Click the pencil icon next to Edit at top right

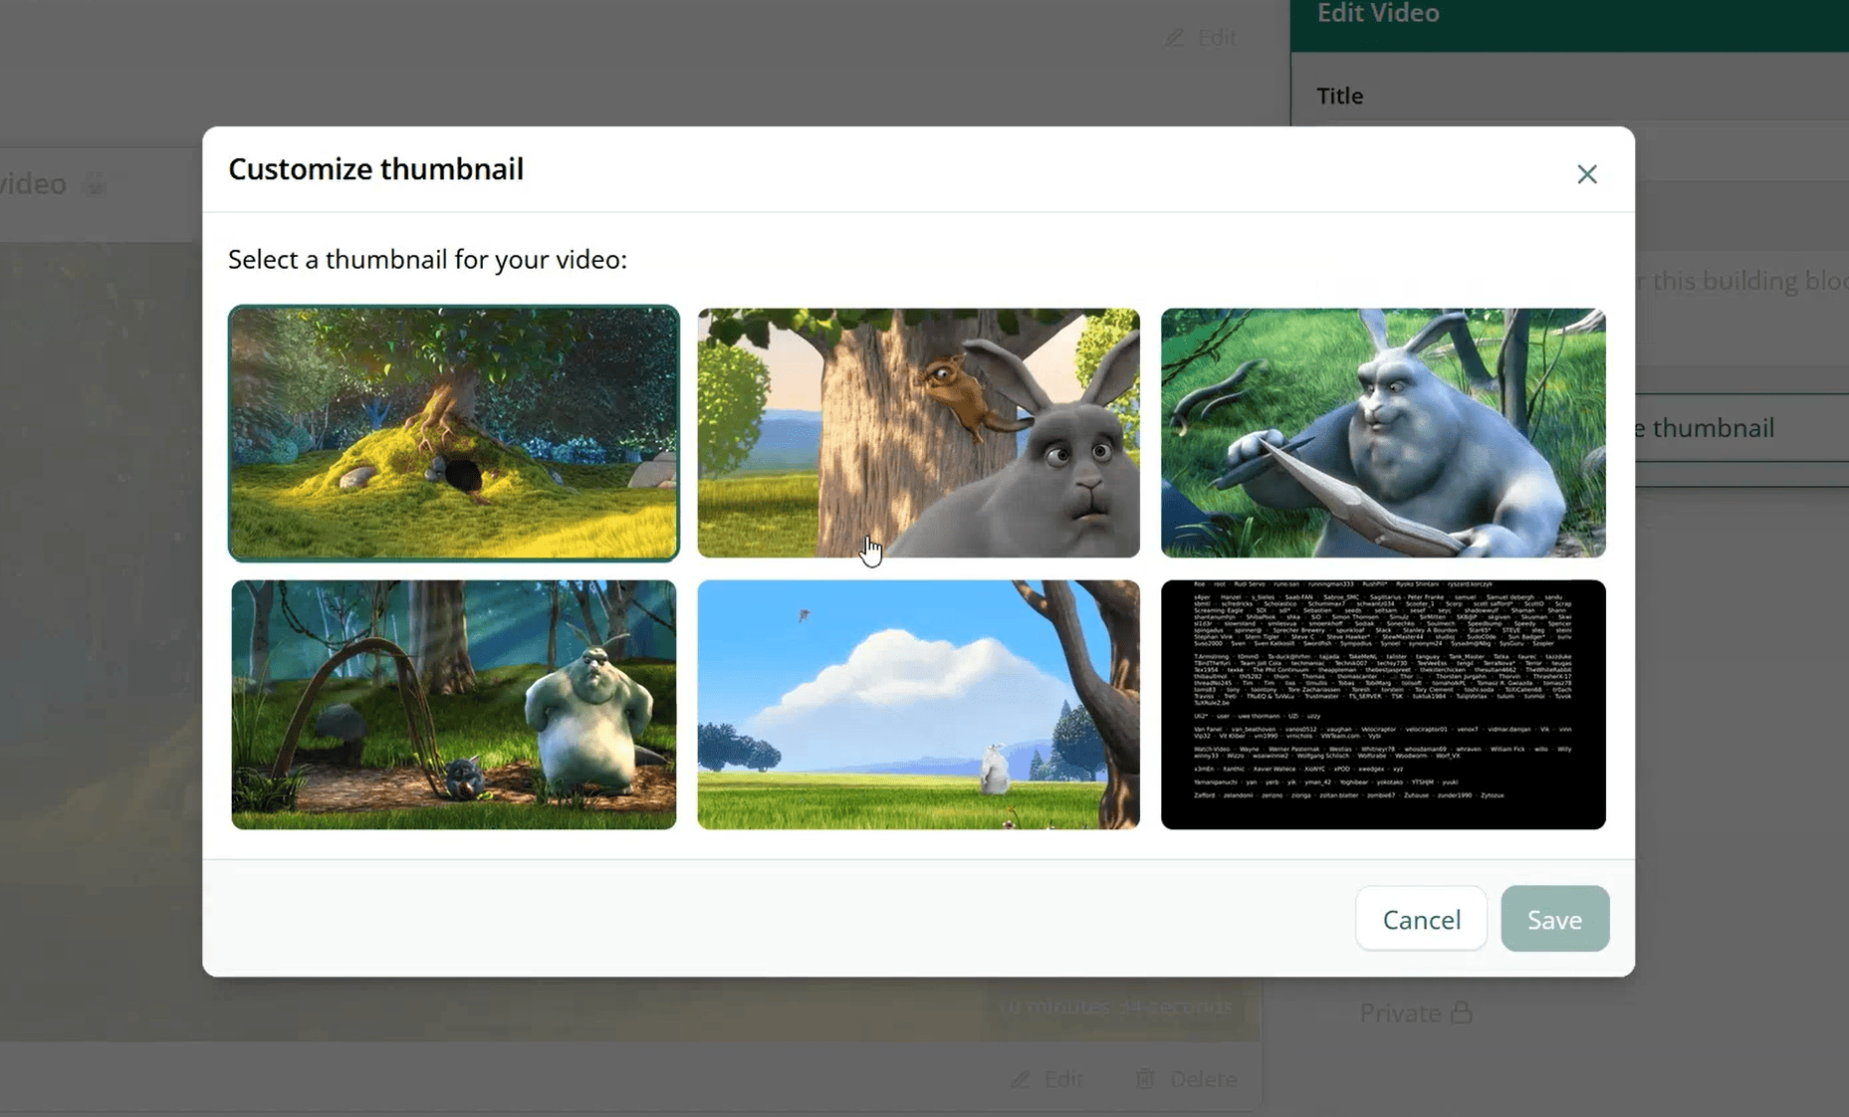(1174, 37)
